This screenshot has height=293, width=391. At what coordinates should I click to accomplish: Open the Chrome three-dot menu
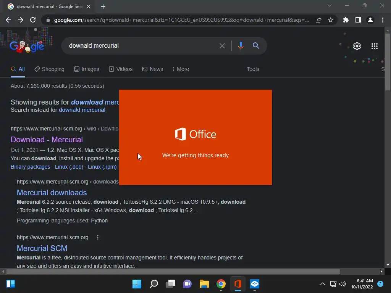tap(383, 20)
